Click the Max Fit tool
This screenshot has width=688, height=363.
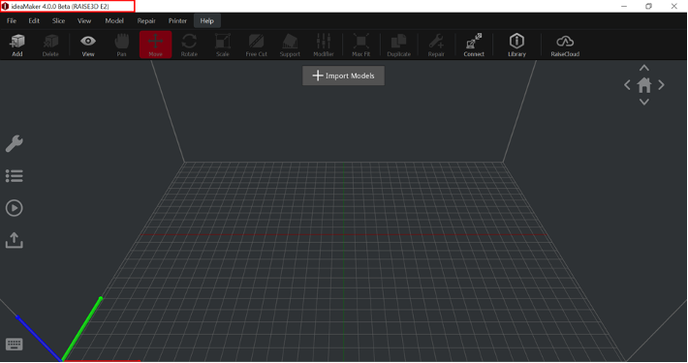(360, 45)
